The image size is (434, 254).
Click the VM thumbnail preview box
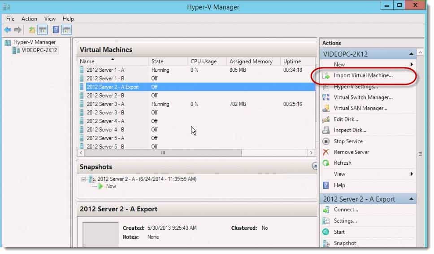(101, 234)
